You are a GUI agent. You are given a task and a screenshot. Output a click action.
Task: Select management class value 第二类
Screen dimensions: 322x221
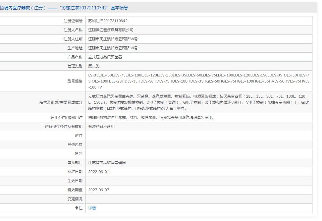pos(94,66)
